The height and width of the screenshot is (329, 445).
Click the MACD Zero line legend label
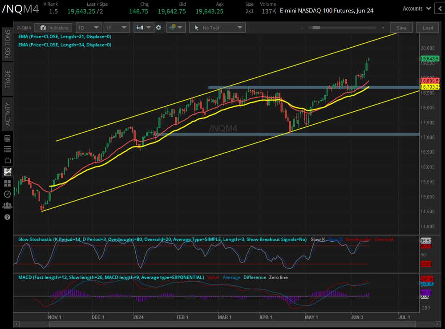pyautogui.click(x=278, y=277)
